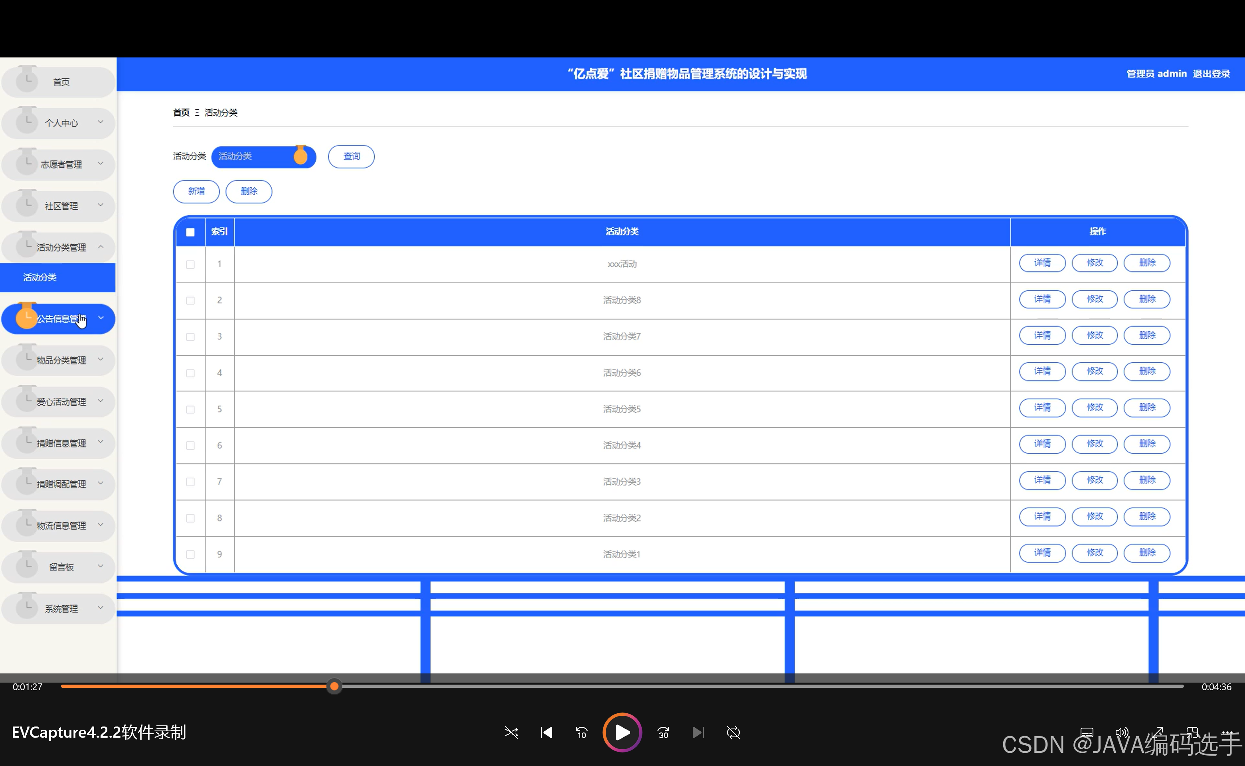Expand the 爱心活动管理 chevron
The image size is (1245, 766).
coord(101,401)
